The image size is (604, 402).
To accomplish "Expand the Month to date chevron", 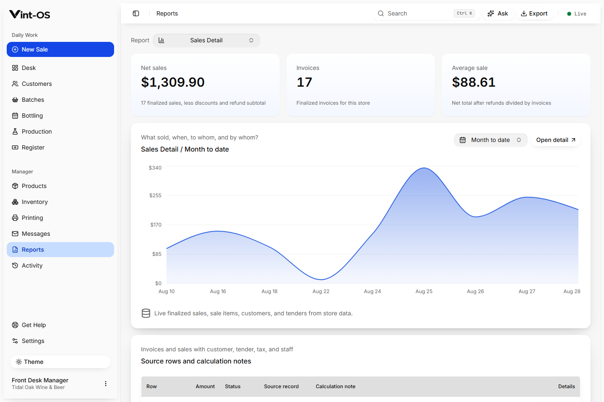I will tap(519, 140).
